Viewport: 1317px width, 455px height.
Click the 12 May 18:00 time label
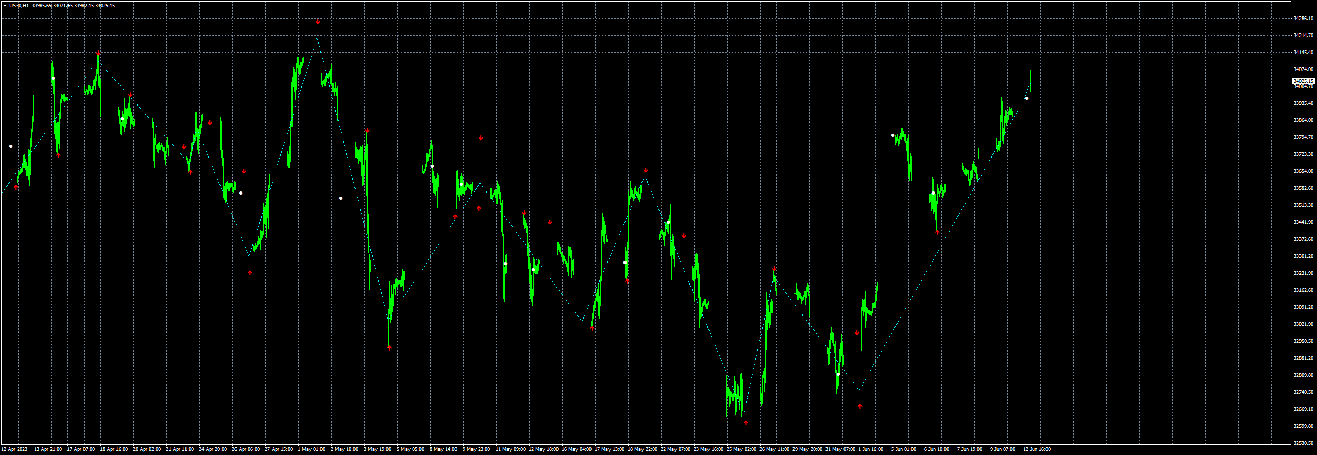(x=544, y=449)
